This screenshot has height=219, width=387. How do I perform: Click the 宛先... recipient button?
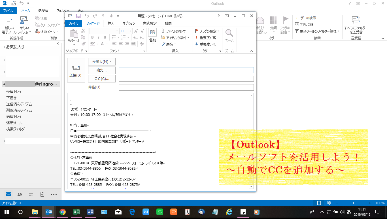[102, 70]
